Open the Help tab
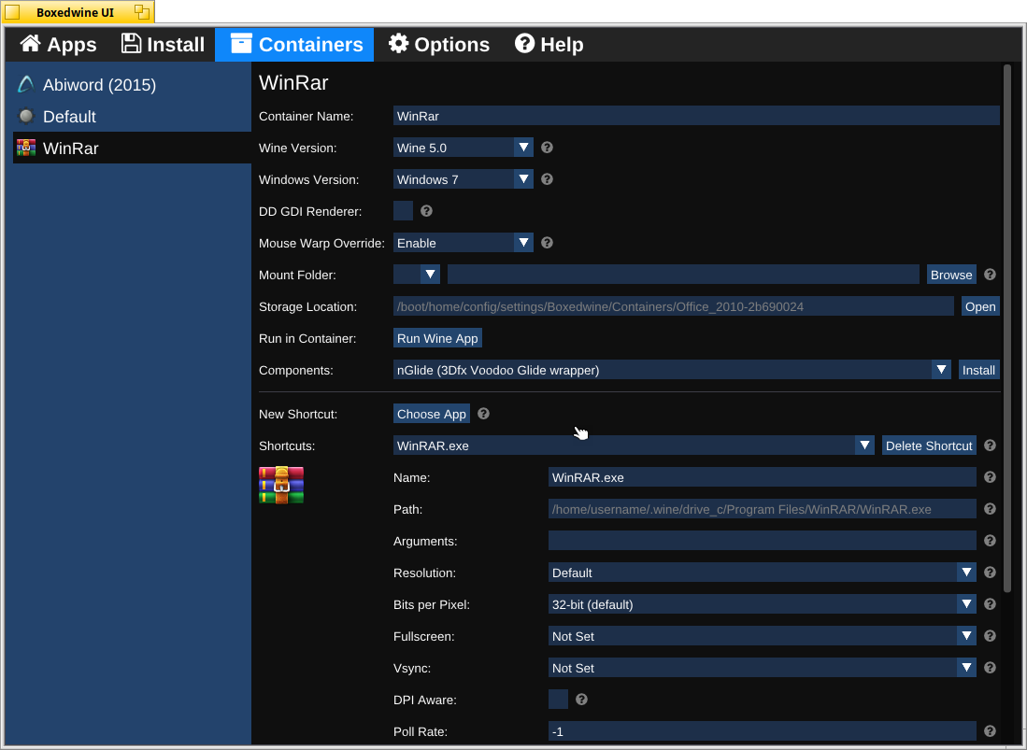This screenshot has width=1027, height=750. 549,45
